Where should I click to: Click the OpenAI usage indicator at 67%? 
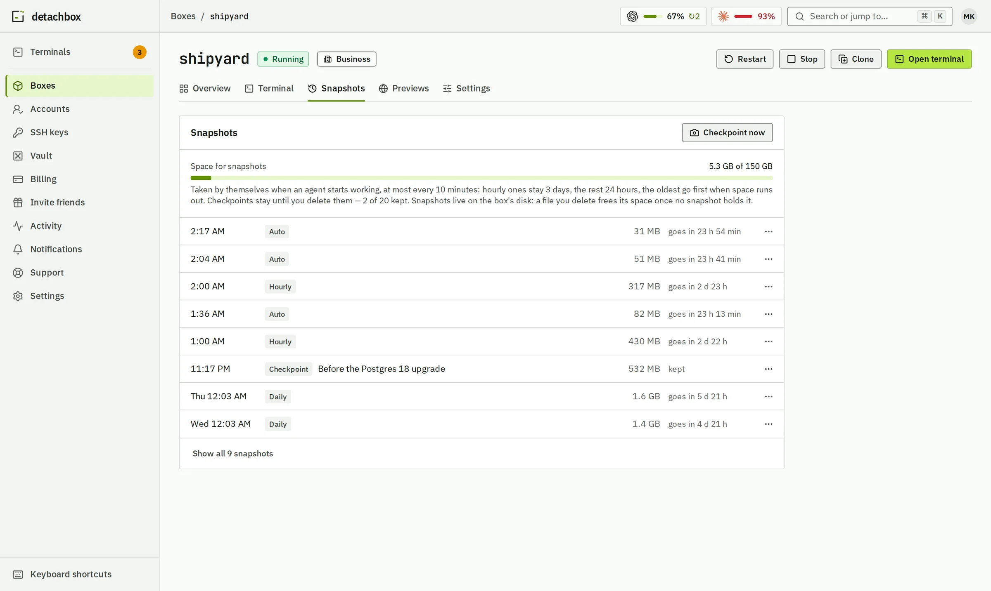(663, 16)
